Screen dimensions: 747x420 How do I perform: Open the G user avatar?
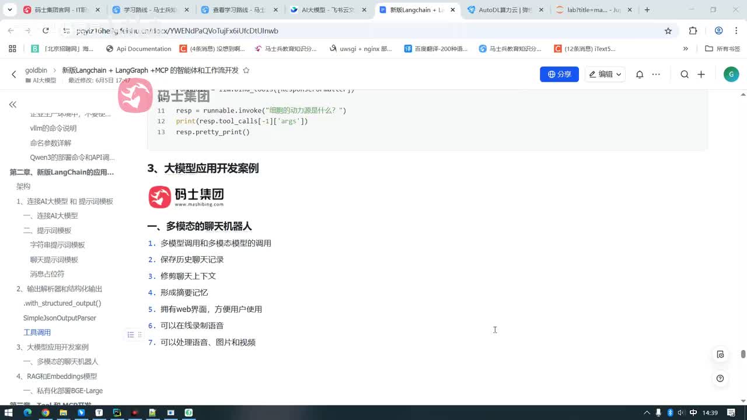pyautogui.click(x=731, y=74)
